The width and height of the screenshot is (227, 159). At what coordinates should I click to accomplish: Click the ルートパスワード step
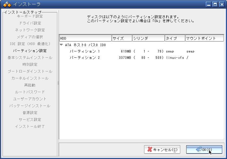(x=30, y=92)
